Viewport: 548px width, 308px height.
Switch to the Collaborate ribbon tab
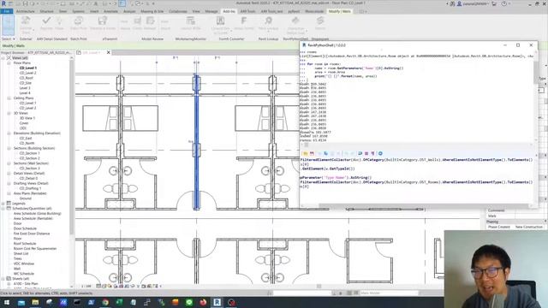pos(178,11)
